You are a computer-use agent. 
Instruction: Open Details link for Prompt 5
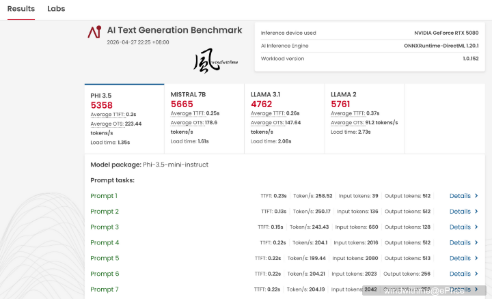(x=460, y=258)
